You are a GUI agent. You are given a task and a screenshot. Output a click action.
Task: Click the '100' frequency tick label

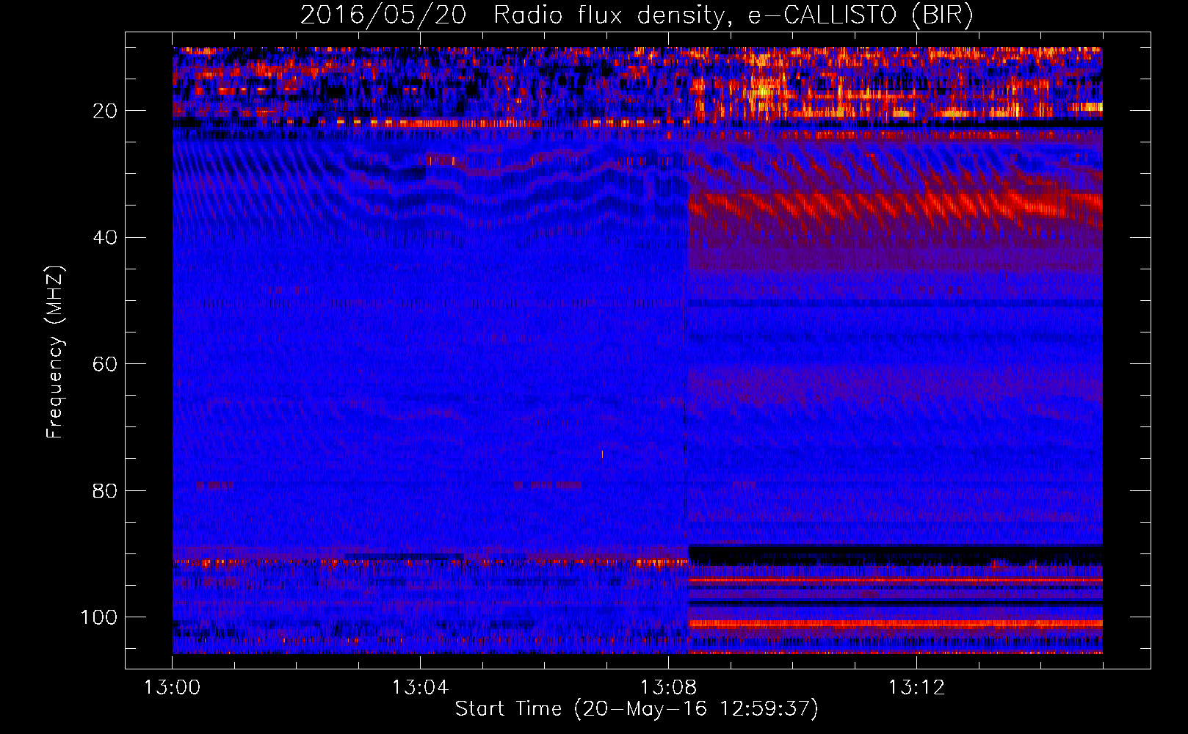coord(99,617)
